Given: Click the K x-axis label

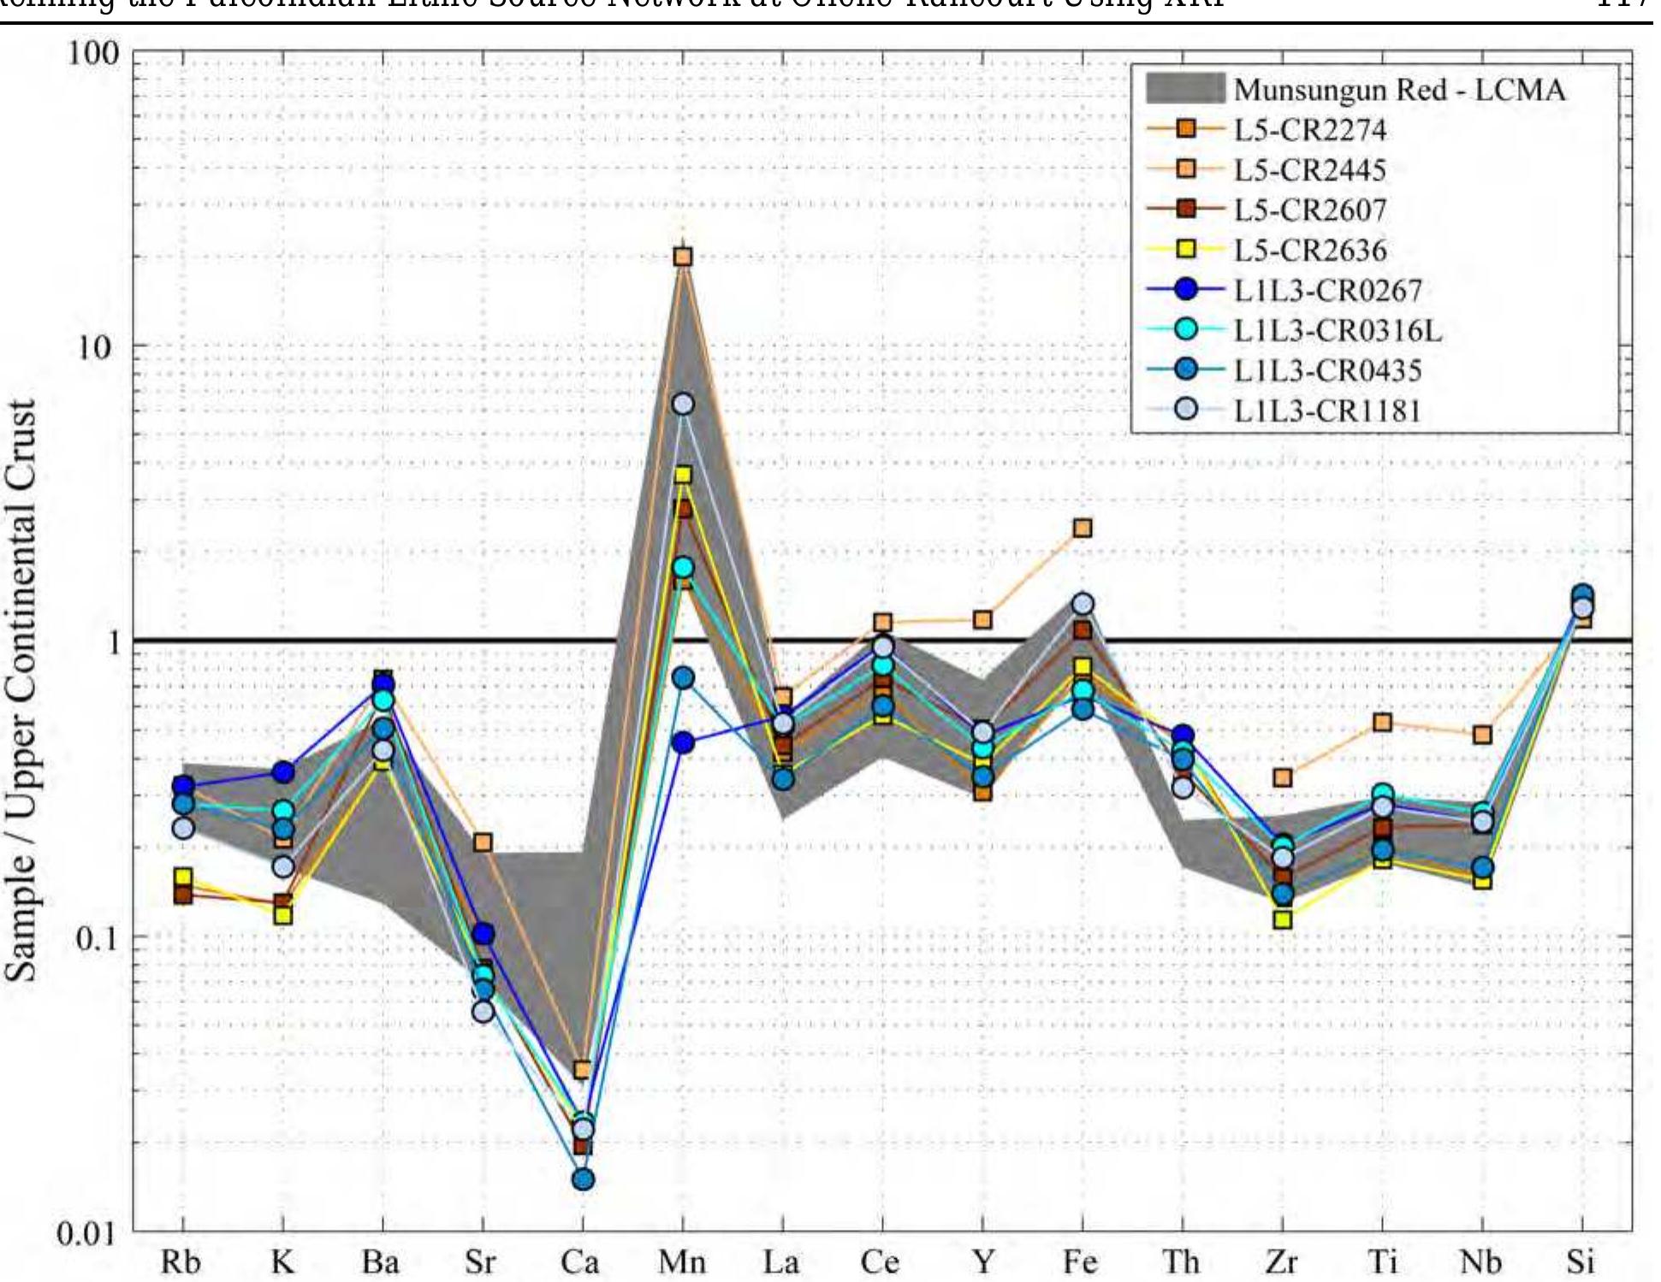Looking at the screenshot, I should pos(282,1262).
